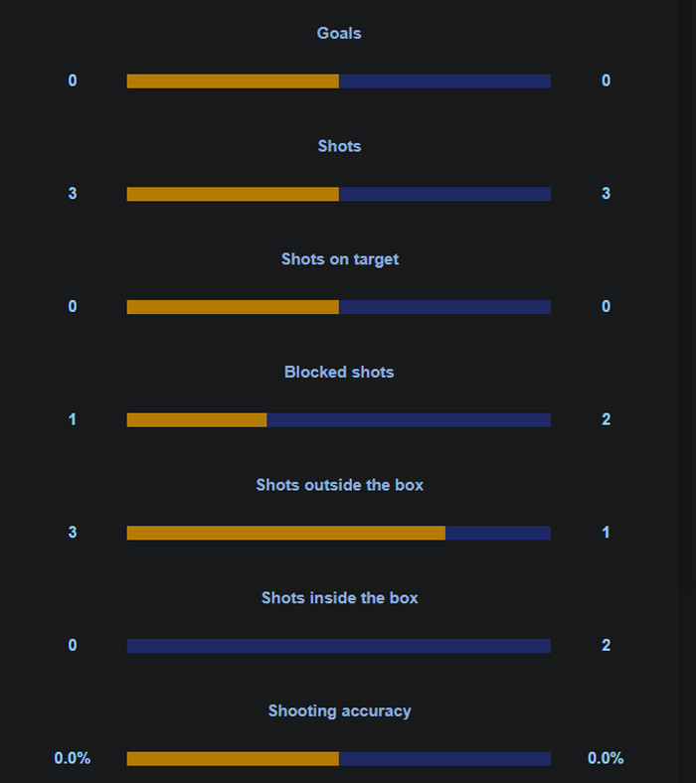Open the Blocked shots stat label
696x783 pixels.
[339, 372]
